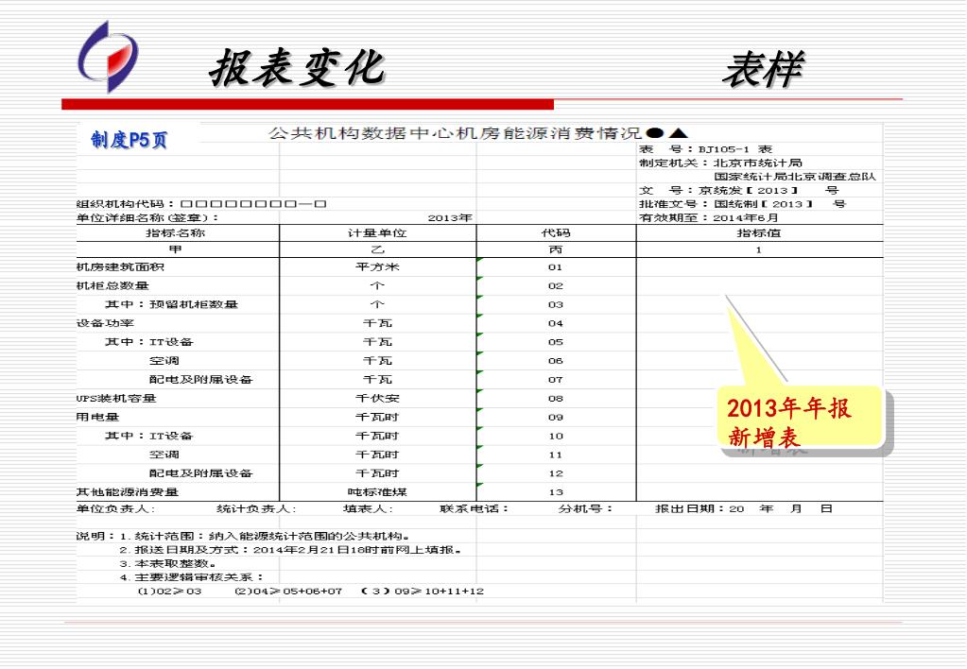967x669 pixels.
Task: Select the 计量单位 column header
Action: point(377,233)
